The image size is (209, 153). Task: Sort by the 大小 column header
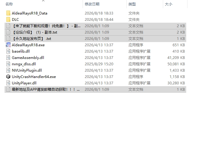click(169, 4)
